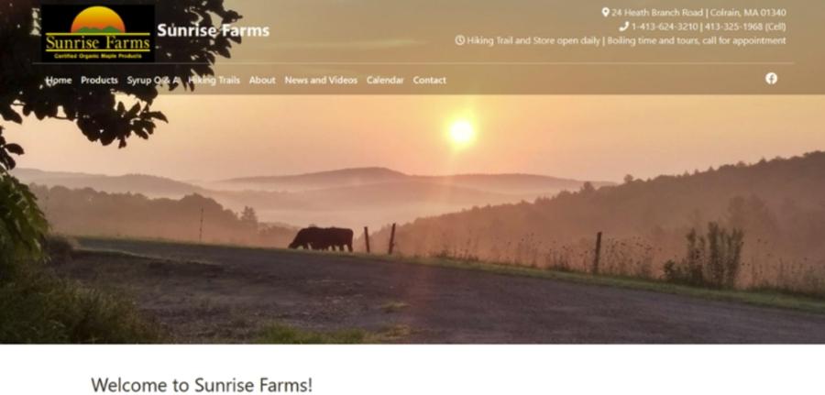Open the Home menu item

[x=59, y=80]
